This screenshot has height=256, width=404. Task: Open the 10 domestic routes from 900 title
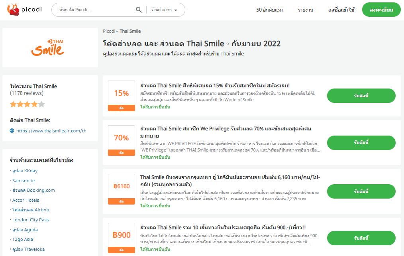pyautogui.click(x=223, y=228)
